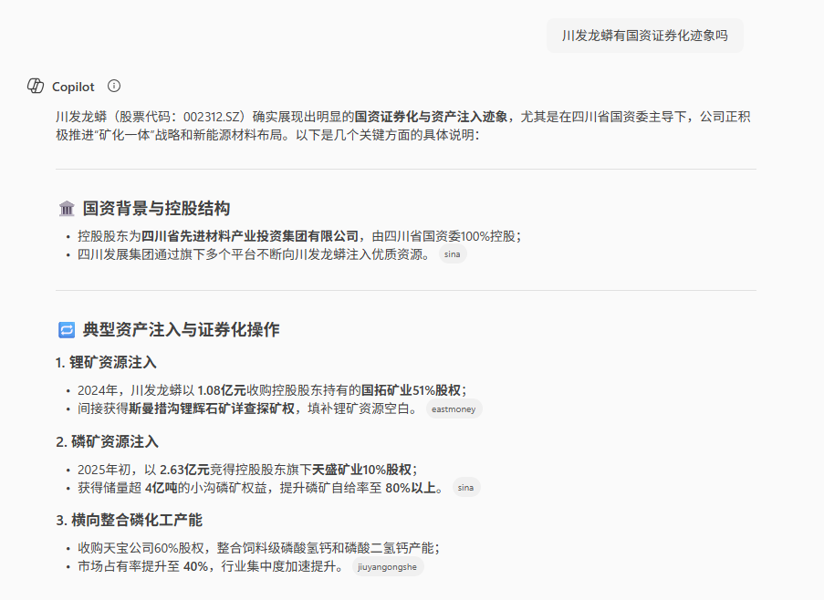824x600 pixels.
Task: Click subheading 1. 锂矿资源注入
Action: pos(106,363)
